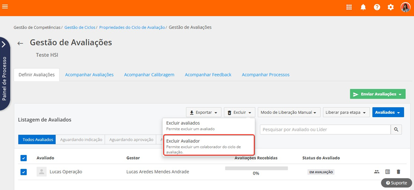Click the delete trash icon for Lucas Operação
Viewport: 414px width, 190px height.
point(399,172)
